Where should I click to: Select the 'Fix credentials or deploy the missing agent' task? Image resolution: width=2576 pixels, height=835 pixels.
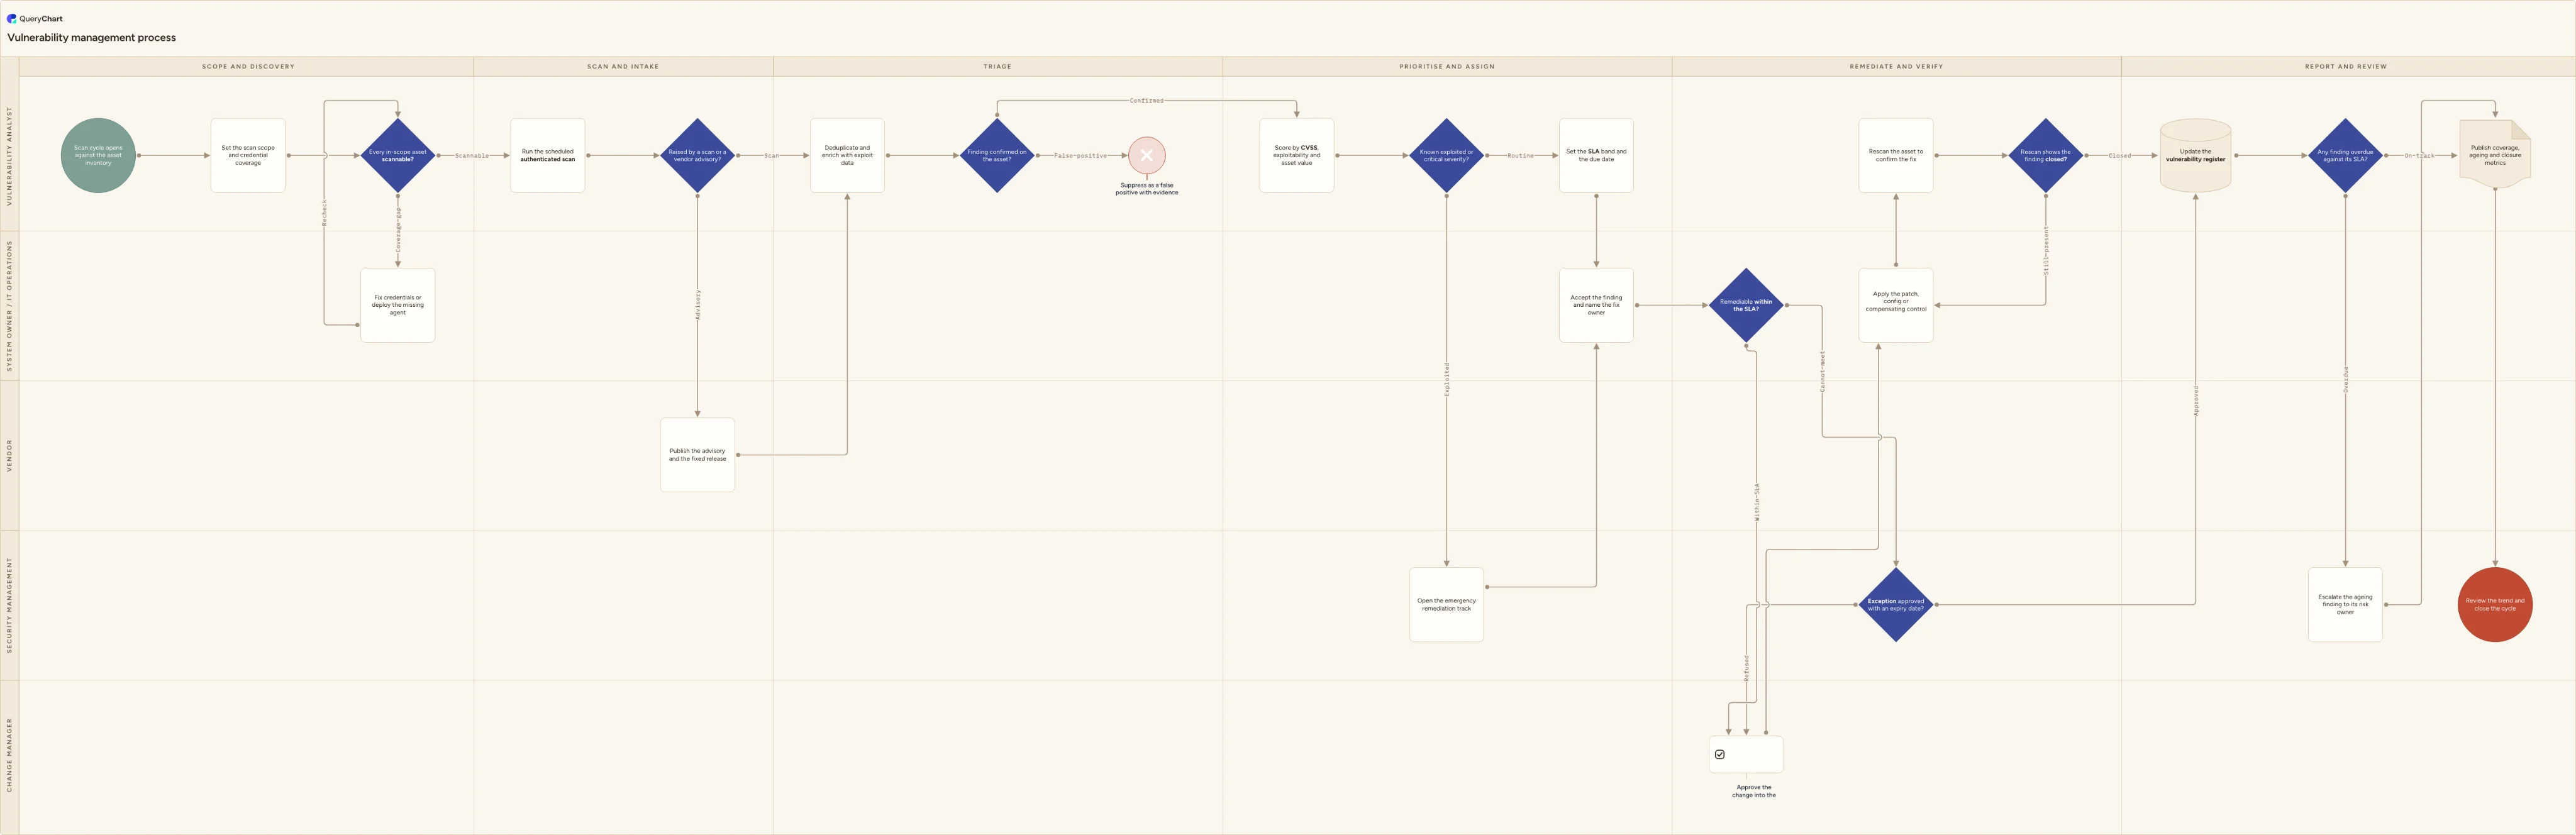click(398, 305)
